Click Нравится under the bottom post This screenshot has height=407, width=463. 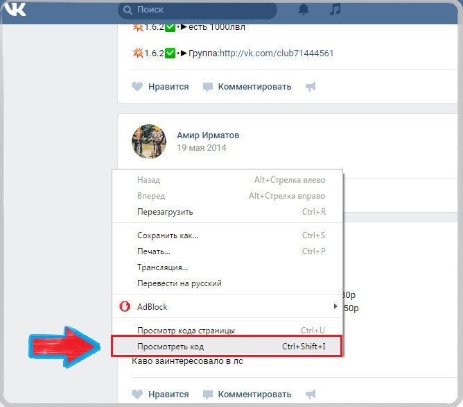pos(168,394)
